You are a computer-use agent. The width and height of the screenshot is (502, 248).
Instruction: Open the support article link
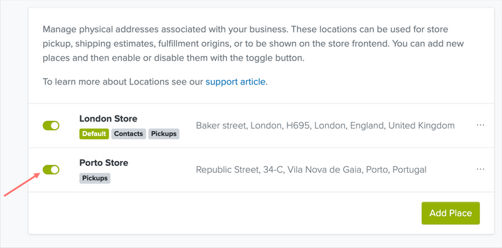[235, 82]
